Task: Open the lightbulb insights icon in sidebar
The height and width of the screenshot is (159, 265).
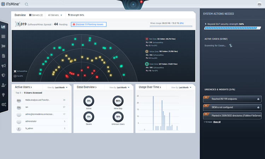Action: coord(4,95)
